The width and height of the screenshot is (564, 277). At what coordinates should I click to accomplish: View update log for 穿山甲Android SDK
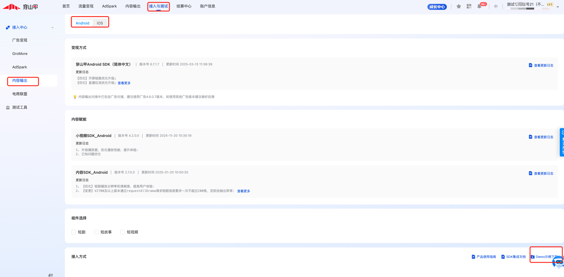pos(544,65)
